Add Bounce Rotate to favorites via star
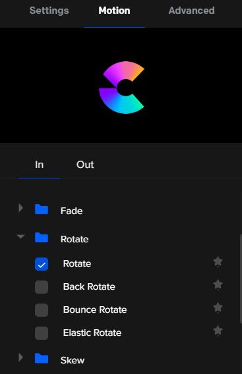Viewport: 242px width, 374px height. (218, 307)
